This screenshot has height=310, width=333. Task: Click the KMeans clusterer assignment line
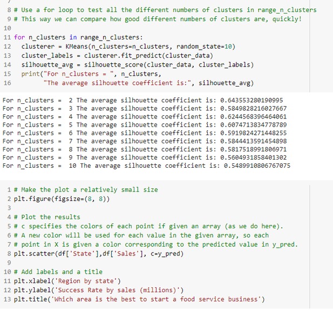tap(128, 47)
